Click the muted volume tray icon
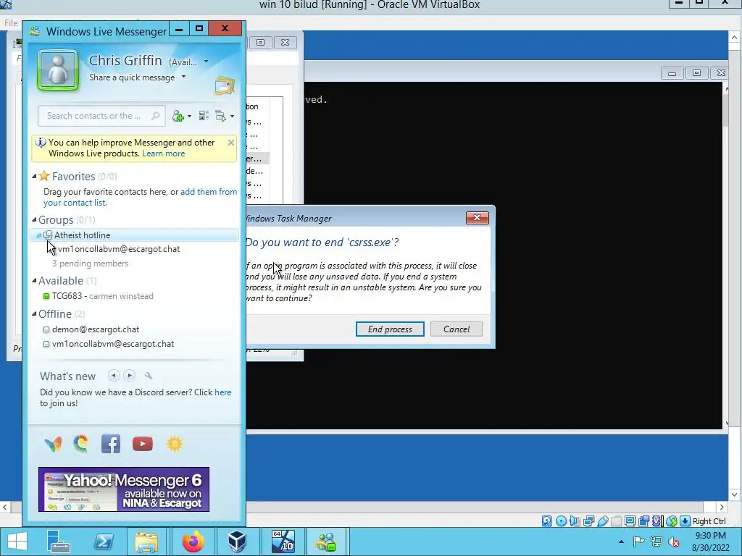The image size is (742, 556). 674,542
